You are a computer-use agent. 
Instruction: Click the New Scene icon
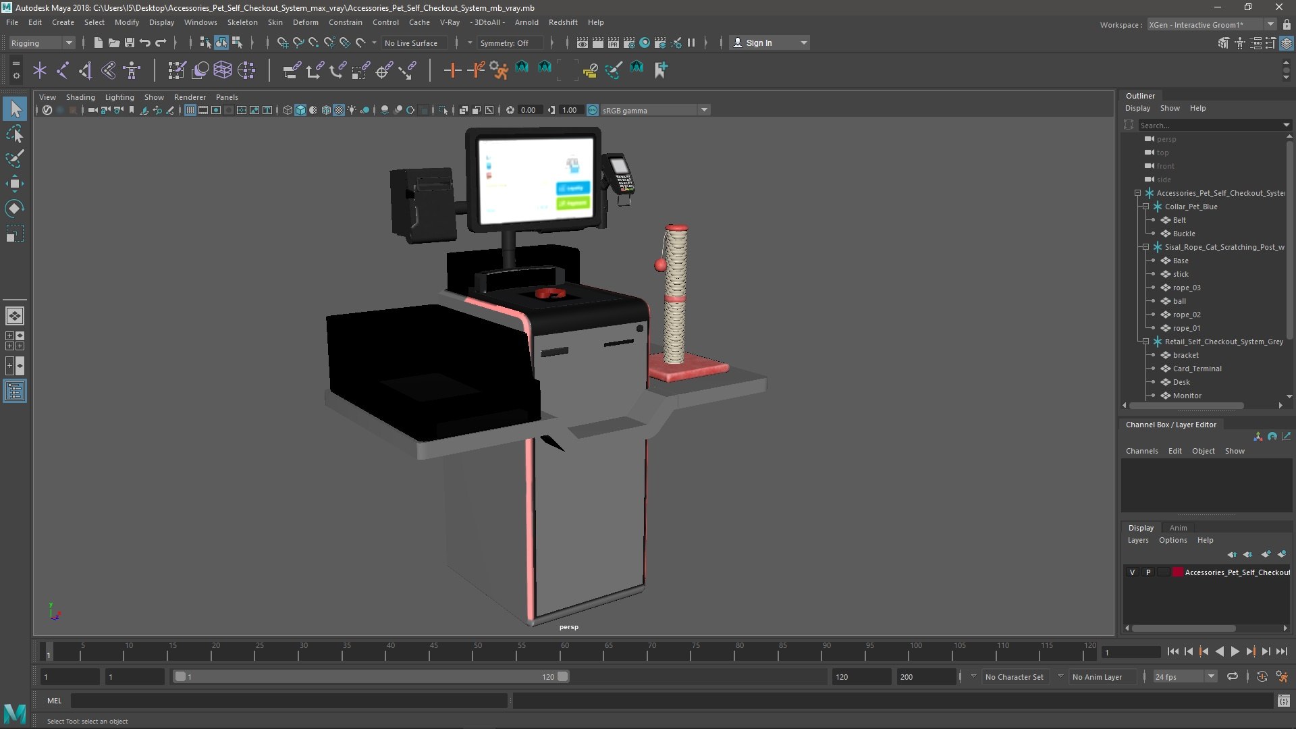pos(98,43)
